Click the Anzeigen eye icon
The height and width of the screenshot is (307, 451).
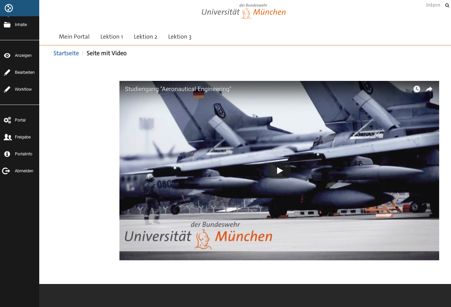pos(7,56)
